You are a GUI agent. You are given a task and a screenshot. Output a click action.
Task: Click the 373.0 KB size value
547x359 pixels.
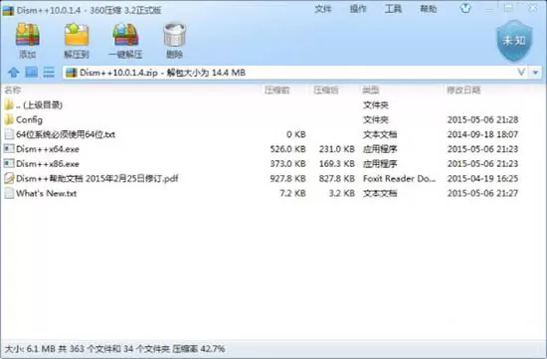pos(287,164)
